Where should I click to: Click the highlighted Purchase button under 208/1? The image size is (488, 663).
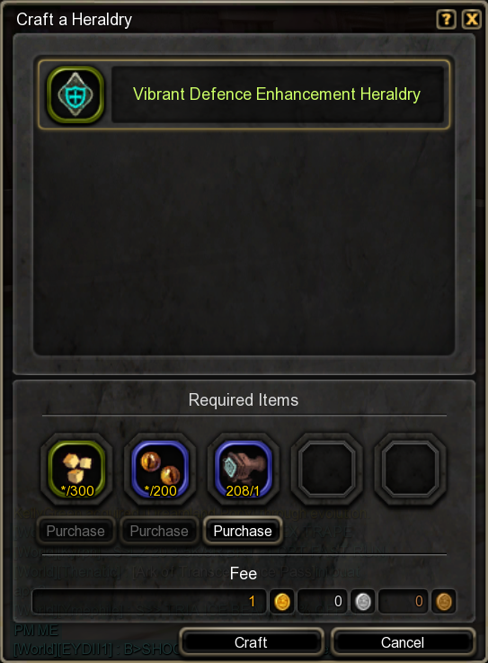click(243, 531)
